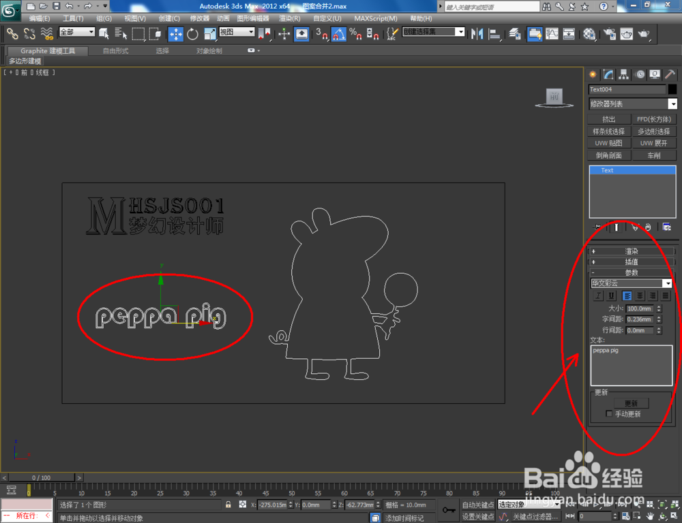
Task: Activate Select and Scale tool
Action: click(x=209, y=33)
